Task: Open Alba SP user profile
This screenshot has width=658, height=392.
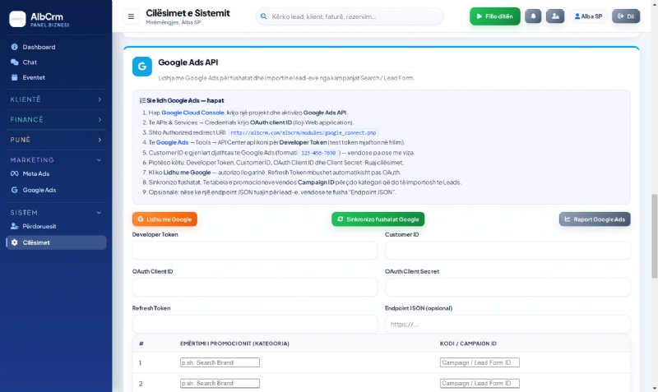Action: (x=588, y=16)
